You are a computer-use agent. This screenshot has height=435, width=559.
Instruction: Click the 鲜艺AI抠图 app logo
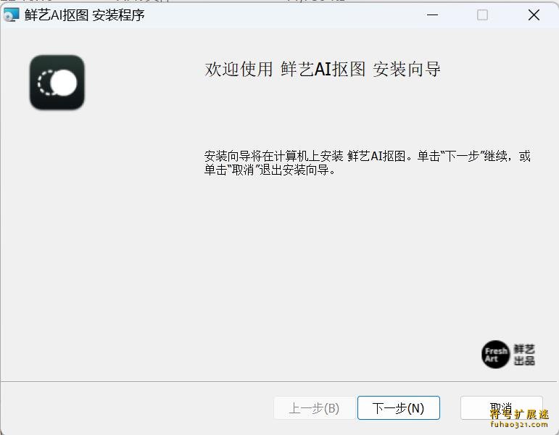click(57, 83)
